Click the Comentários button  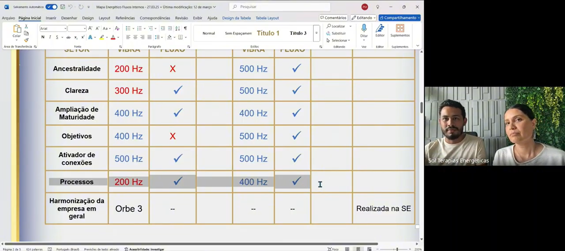pyautogui.click(x=333, y=18)
